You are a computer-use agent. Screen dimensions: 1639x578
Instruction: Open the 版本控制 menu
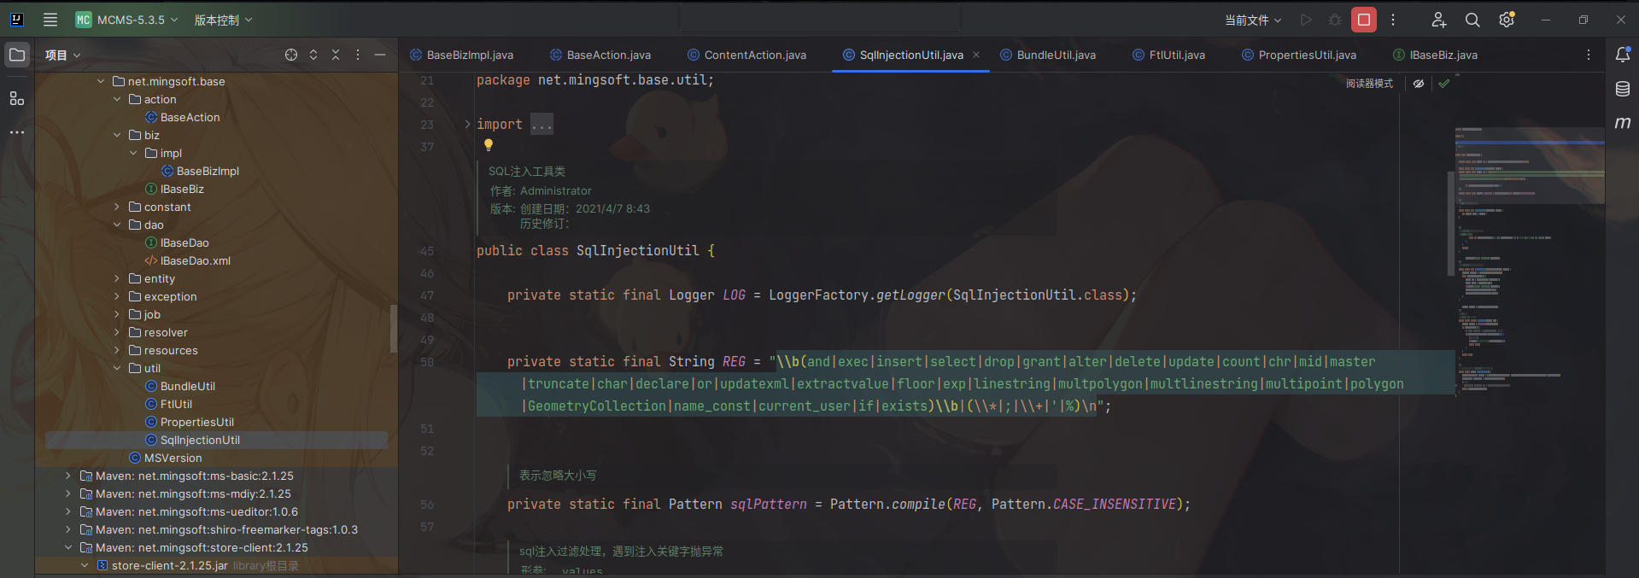coord(223,20)
